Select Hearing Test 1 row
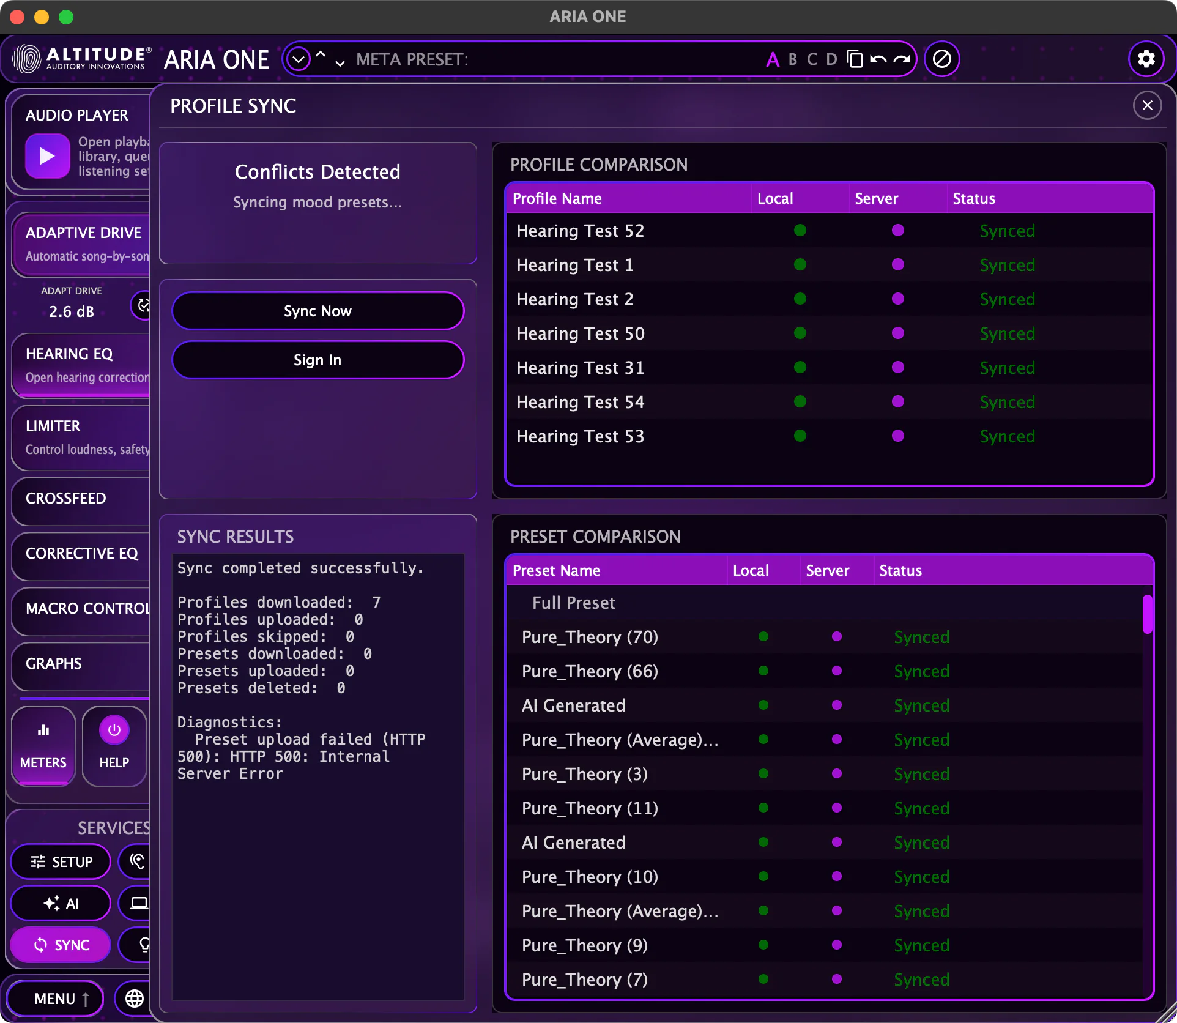Viewport: 1177px width, 1023px height. coord(829,265)
